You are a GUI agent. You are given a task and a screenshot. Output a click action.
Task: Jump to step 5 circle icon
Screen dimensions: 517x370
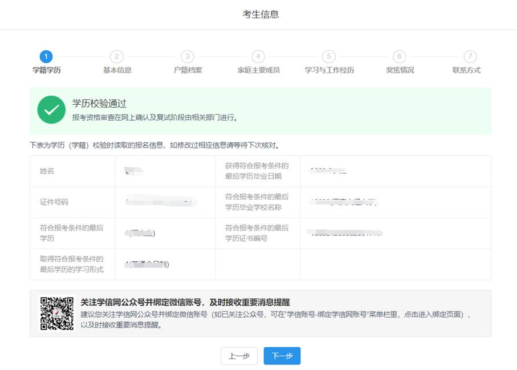pyautogui.click(x=329, y=56)
